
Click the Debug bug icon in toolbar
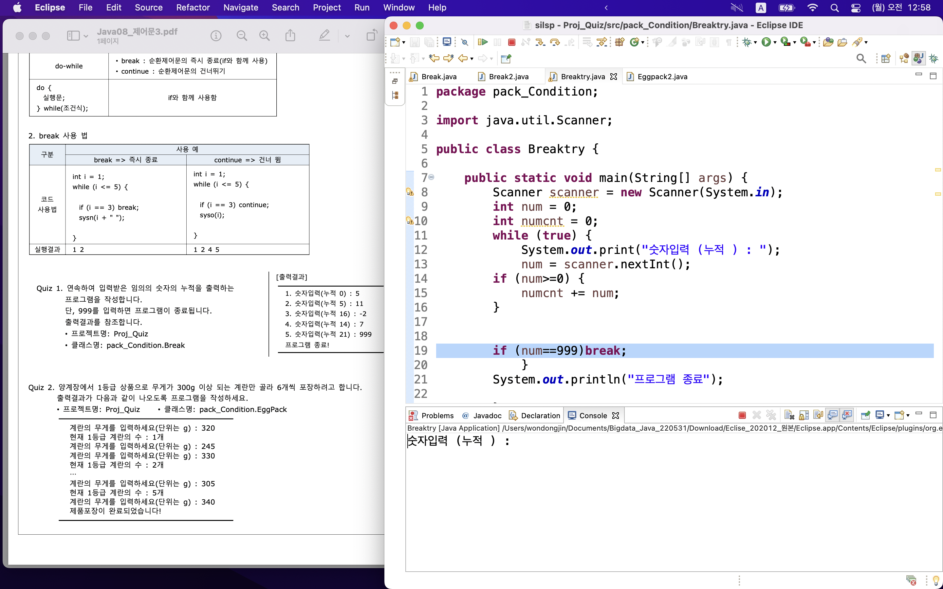747,42
